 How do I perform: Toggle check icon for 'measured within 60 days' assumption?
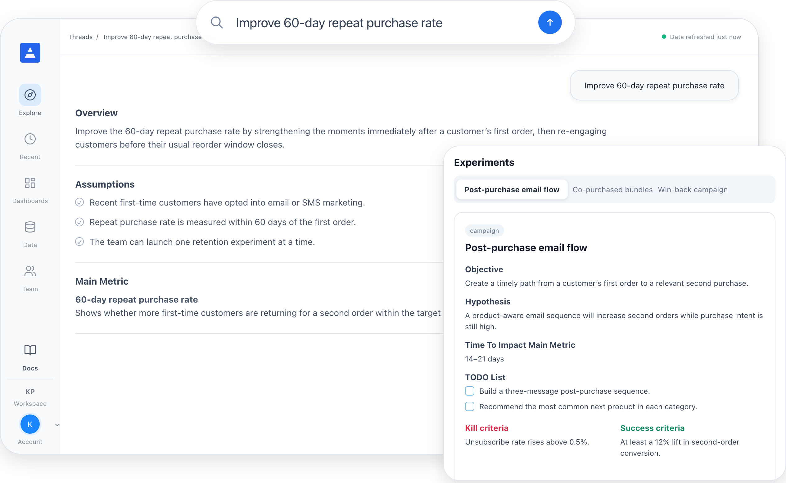pyautogui.click(x=79, y=222)
